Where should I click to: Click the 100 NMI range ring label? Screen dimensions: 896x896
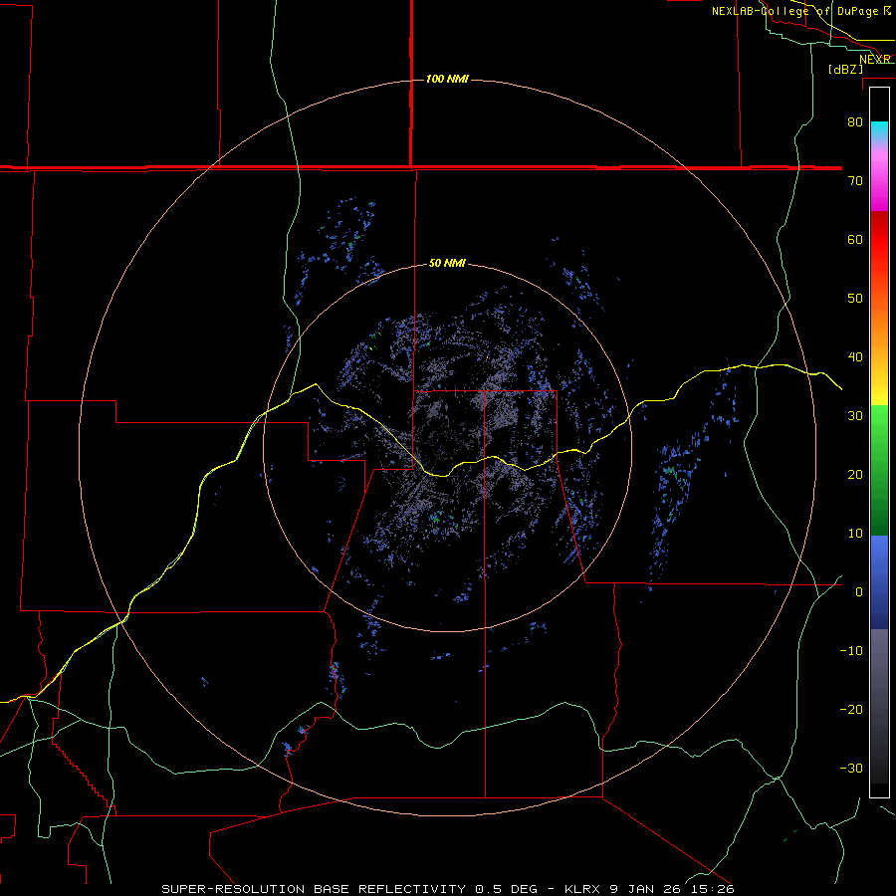click(x=447, y=79)
